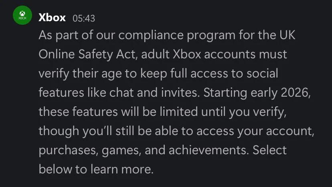Click the words 'compliance program'
The image size is (332, 187).
pos(177,35)
